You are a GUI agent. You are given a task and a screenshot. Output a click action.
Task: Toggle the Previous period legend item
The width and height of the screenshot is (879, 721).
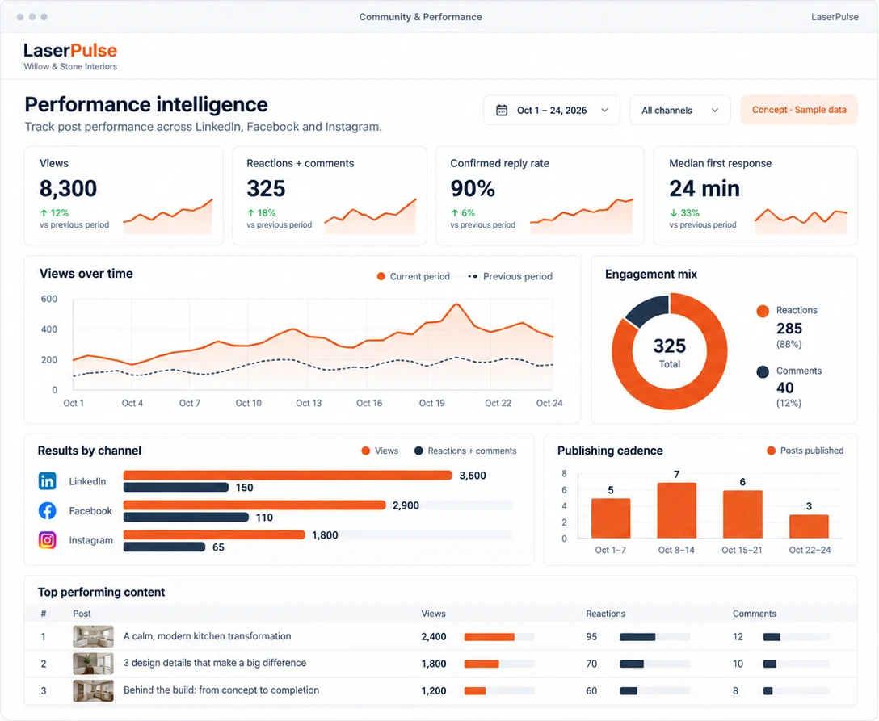pos(510,276)
